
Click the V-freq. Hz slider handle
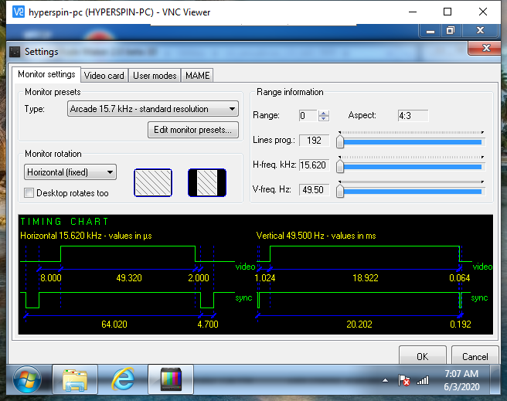[340, 191]
